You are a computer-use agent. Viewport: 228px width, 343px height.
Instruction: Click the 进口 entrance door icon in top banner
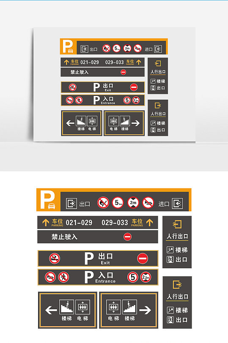[x=177, y=204]
